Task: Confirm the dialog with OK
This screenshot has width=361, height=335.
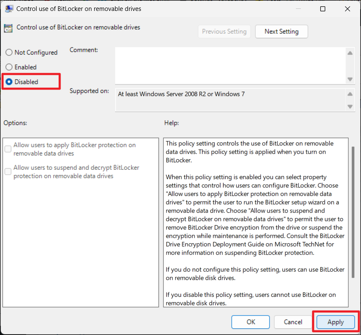Action: tap(250, 322)
